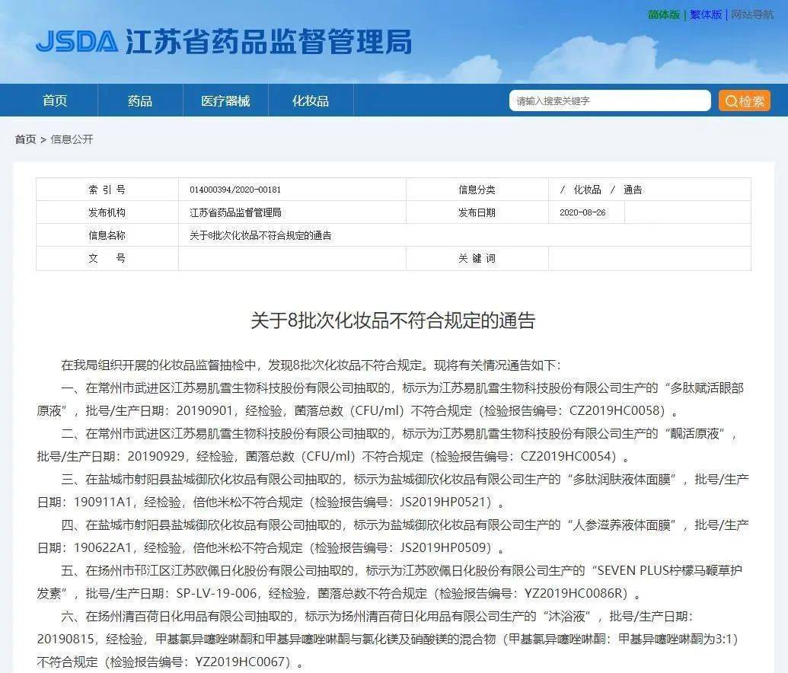Select the 信息名称 value about 8批次化妆品
This screenshot has height=673, width=788.
[260, 235]
